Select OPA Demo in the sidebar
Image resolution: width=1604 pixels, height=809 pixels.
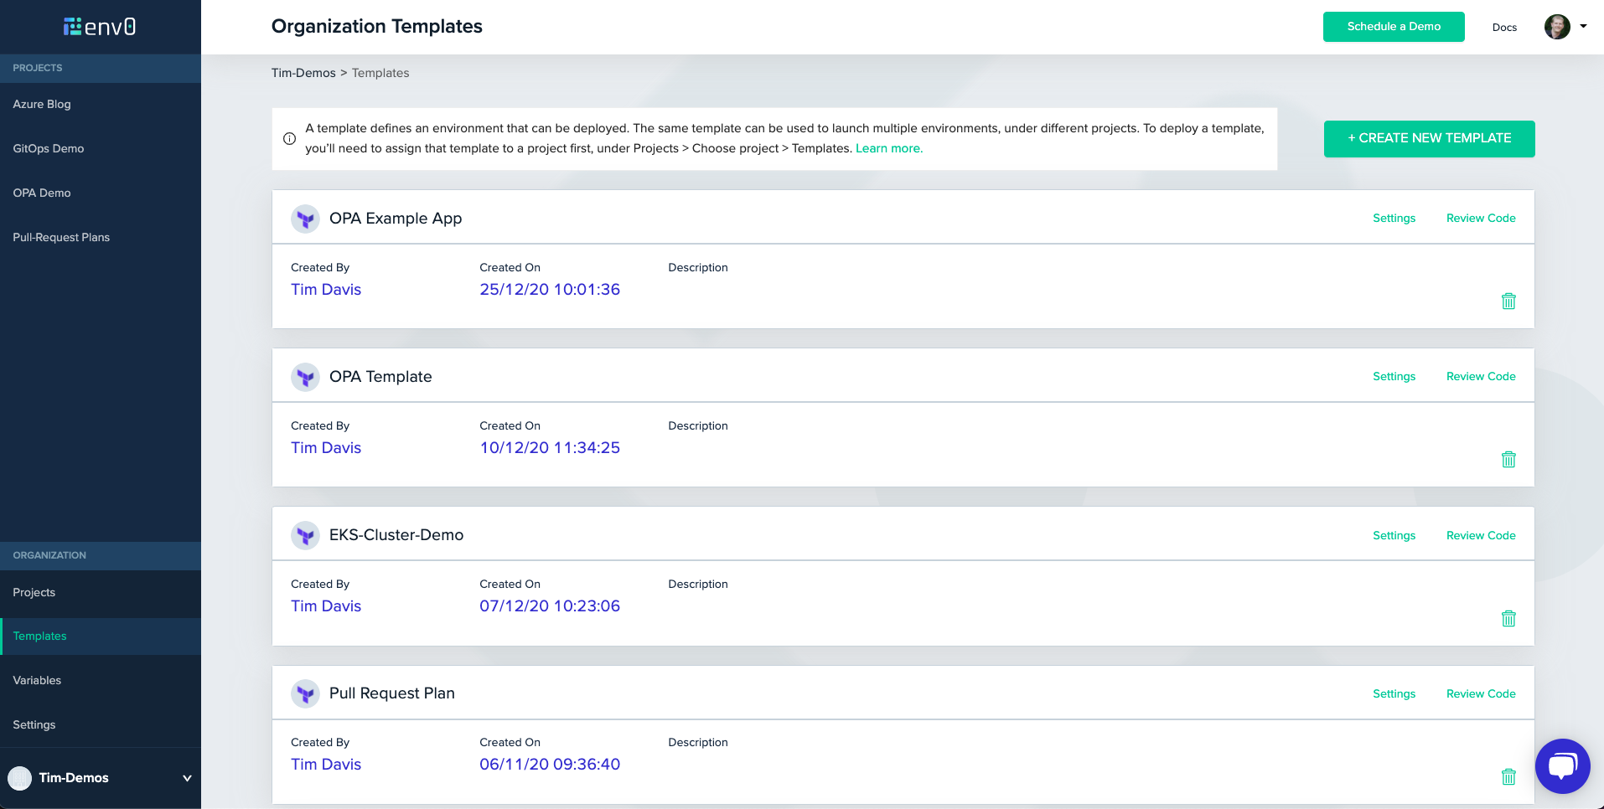coord(42,193)
